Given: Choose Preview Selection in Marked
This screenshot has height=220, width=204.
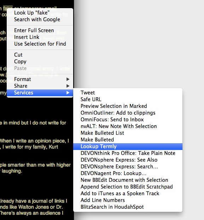Looking at the screenshot, I should 128,106.
